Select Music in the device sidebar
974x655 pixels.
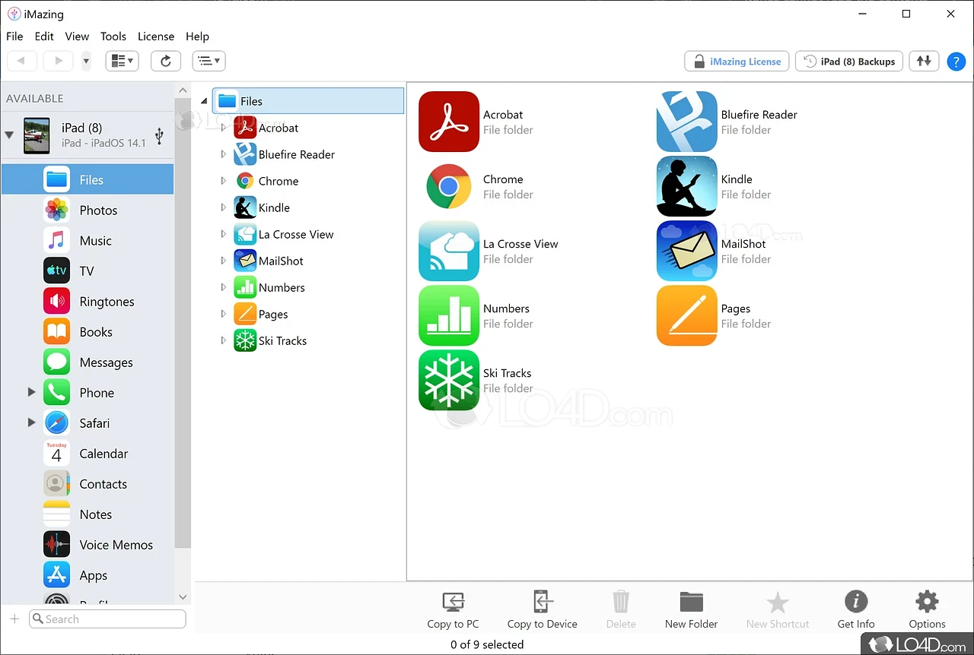tap(88, 241)
